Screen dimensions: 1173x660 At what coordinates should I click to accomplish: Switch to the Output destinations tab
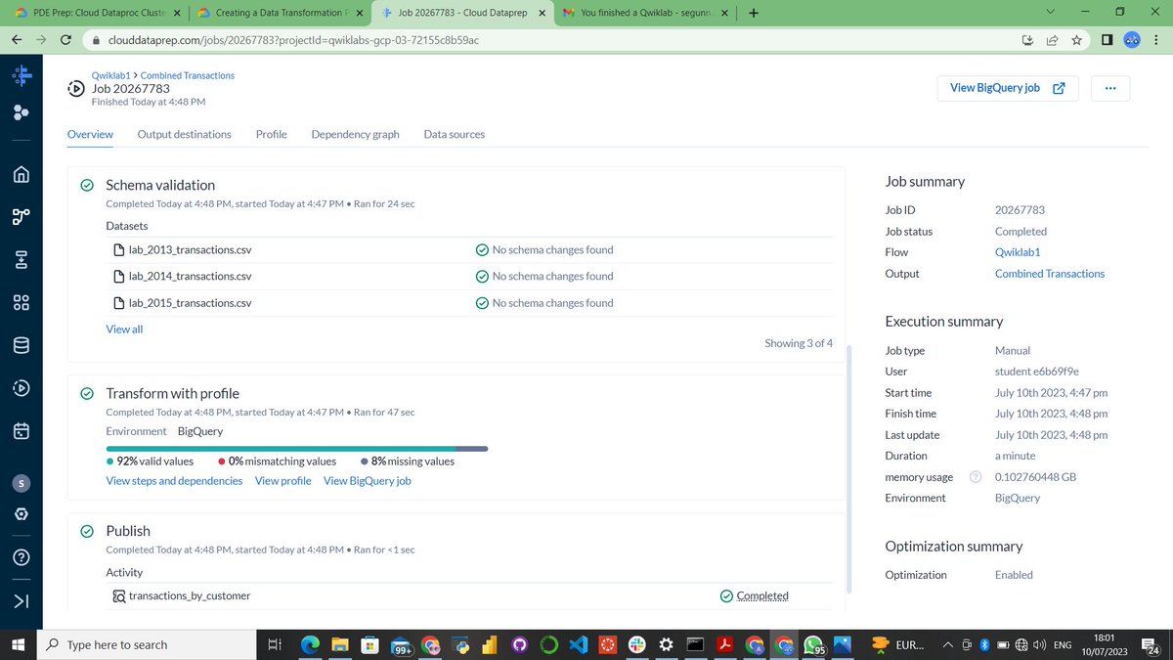coord(185,134)
